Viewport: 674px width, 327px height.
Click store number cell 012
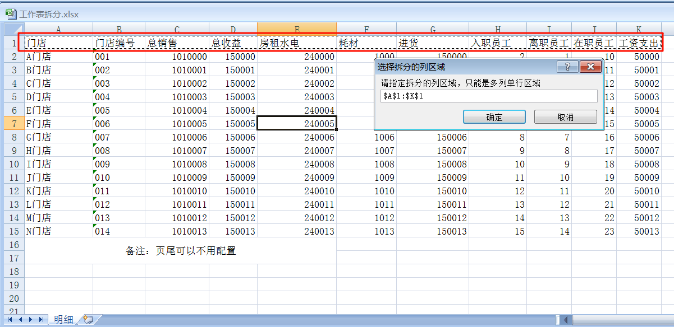[119, 204]
